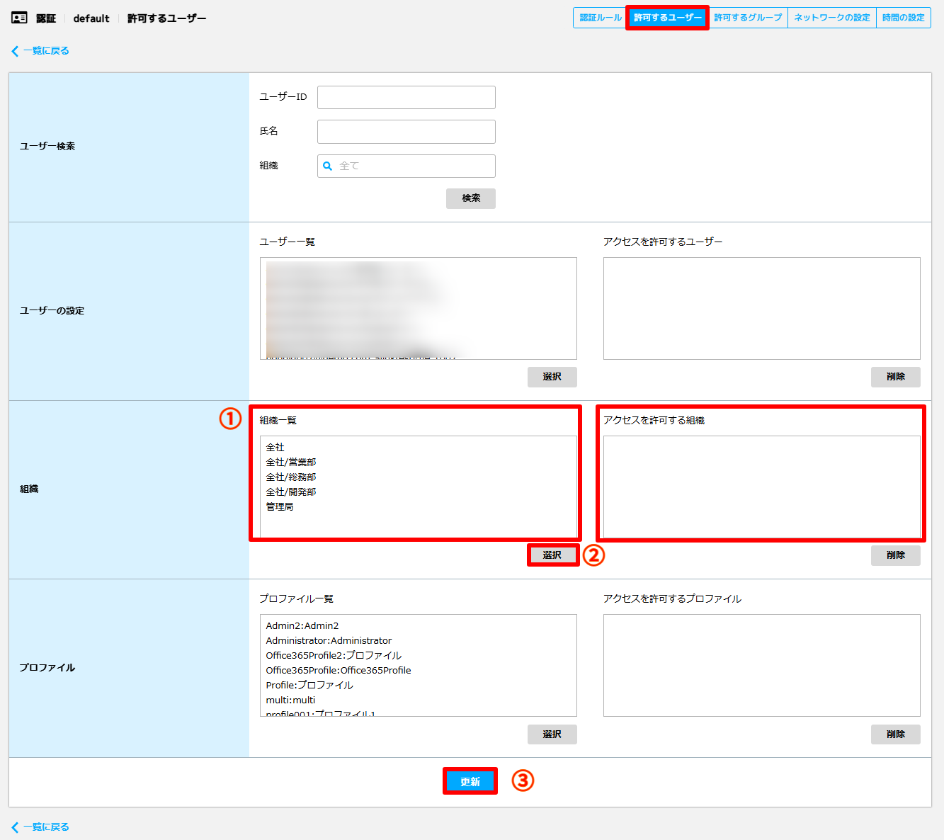Image resolution: width=944 pixels, height=840 pixels.
Task: Click the back chevron icon at top
Action: 15,51
